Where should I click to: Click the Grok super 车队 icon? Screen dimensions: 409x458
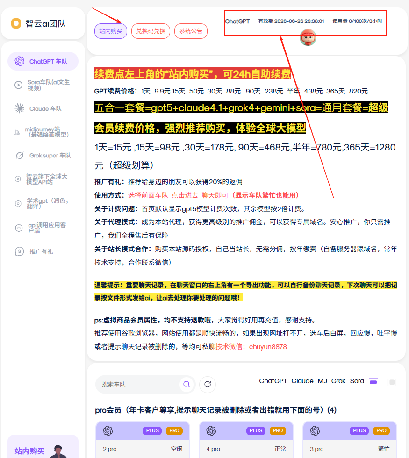click(x=20, y=156)
